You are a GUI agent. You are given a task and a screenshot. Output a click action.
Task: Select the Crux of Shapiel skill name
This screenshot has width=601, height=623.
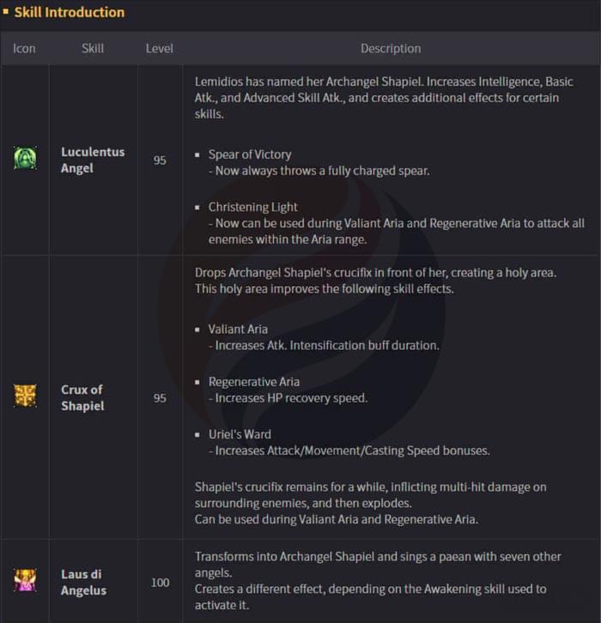pos(82,397)
